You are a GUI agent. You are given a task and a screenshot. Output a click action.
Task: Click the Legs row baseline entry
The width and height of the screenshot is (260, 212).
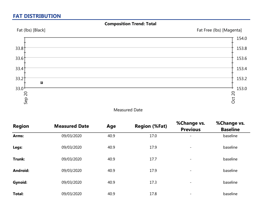[x=230, y=147]
